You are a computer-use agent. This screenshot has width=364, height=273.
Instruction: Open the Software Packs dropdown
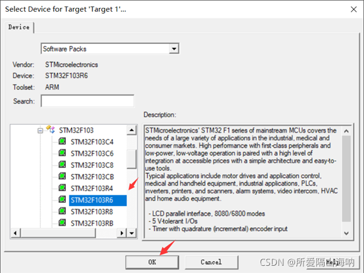click(x=174, y=49)
